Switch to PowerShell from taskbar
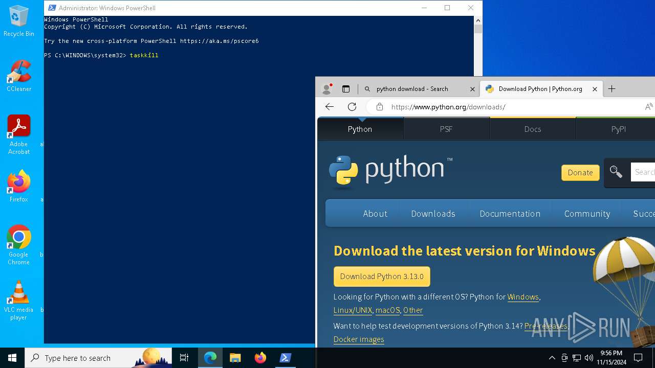Viewport: 655px width, 368px height. [286, 358]
